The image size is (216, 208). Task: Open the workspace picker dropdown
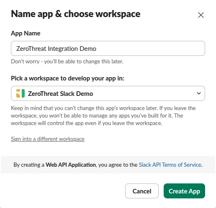tap(108, 93)
